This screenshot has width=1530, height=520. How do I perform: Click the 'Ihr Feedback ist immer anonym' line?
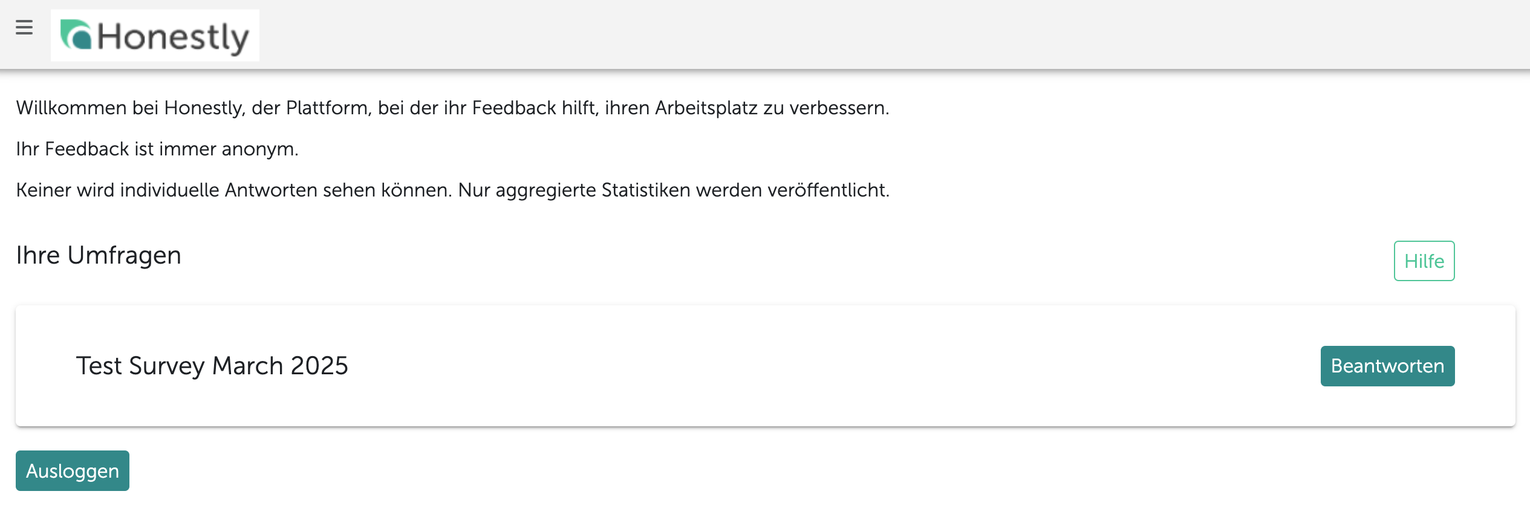click(157, 149)
